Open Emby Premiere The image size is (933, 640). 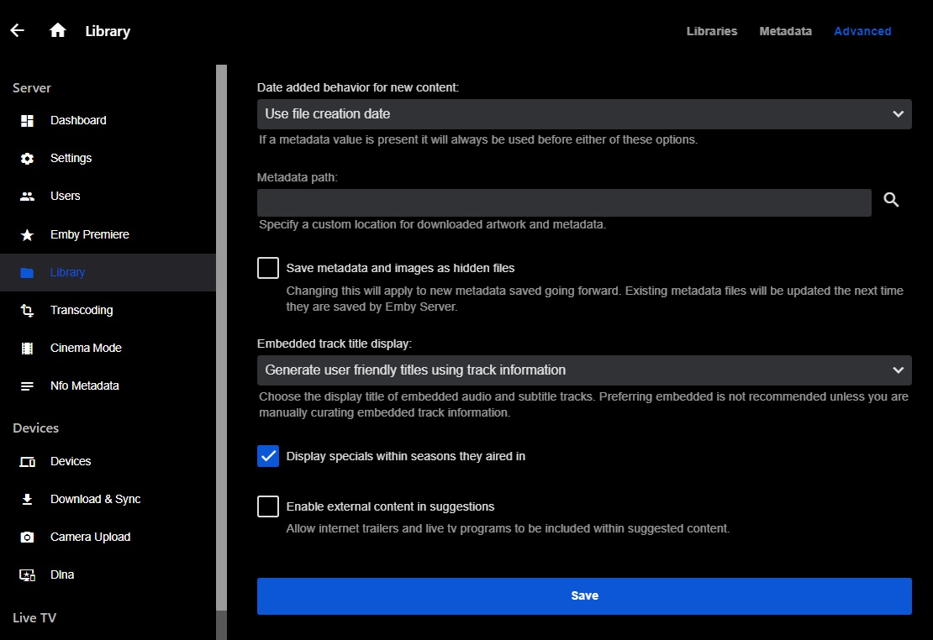click(89, 234)
